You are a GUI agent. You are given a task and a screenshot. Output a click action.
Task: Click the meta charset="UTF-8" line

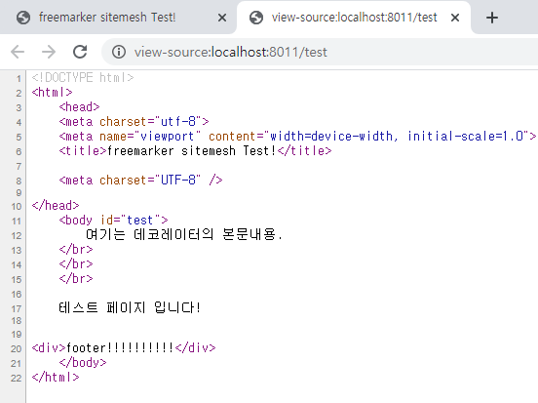tap(140, 180)
